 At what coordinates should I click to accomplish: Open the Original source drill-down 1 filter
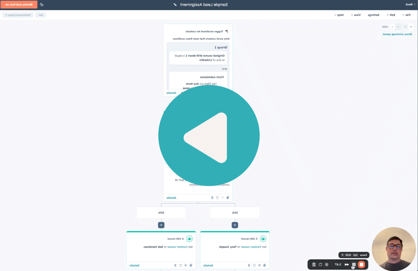pos(198,58)
